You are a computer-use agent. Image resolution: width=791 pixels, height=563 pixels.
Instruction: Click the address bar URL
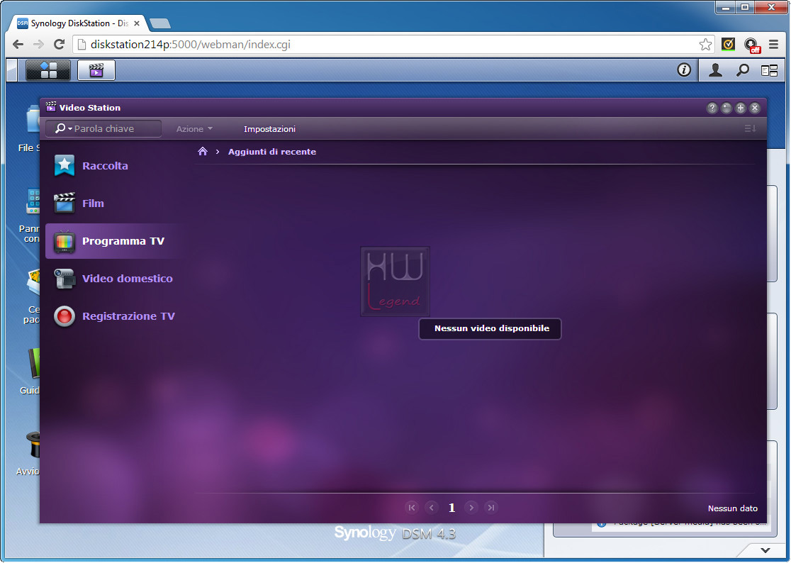click(x=190, y=45)
